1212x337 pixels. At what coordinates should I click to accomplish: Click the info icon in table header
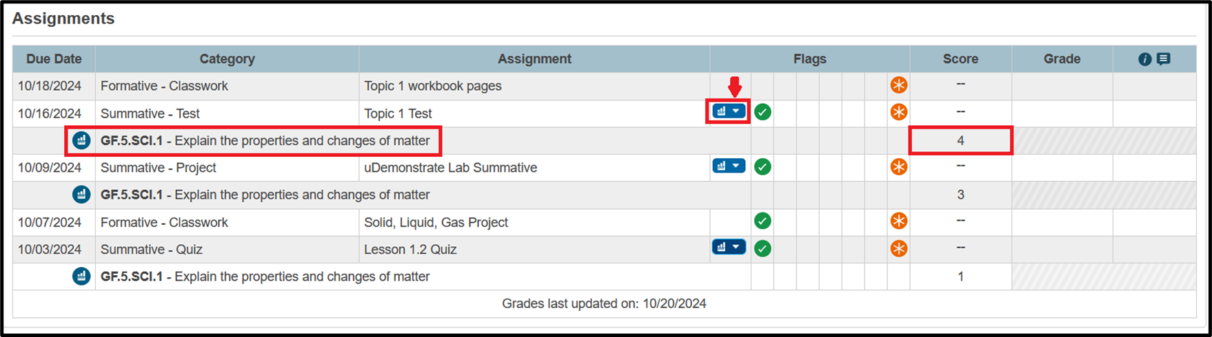pyautogui.click(x=1144, y=59)
